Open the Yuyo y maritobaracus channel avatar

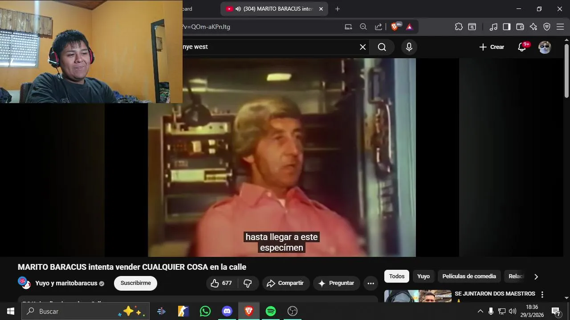24,283
